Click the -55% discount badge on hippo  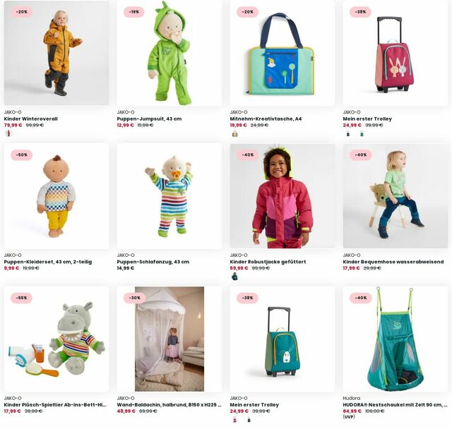[22, 298]
